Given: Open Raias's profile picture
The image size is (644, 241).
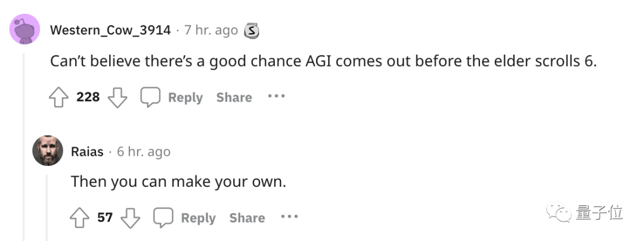Looking at the screenshot, I should click(48, 151).
